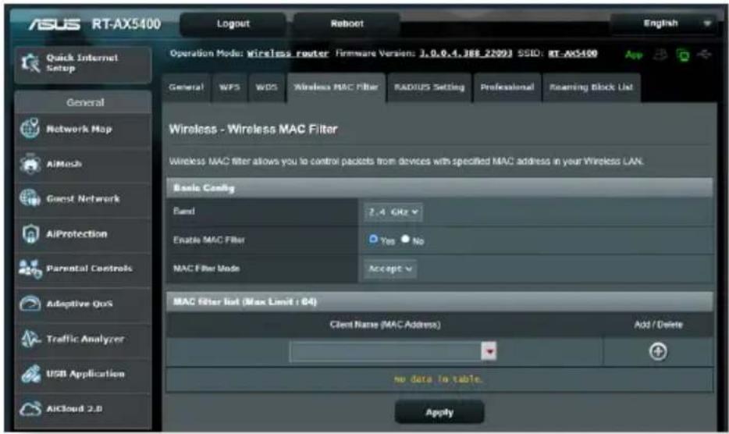Viewport: 729px width, 434px height.
Task: Click the RT-AX5400 SSID link
Action: (x=572, y=54)
